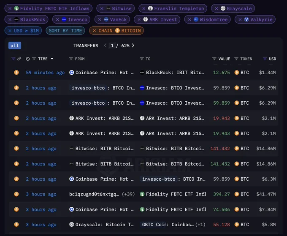The width and height of the screenshot is (287, 236).
Task: Click the Invesco logo in filter chip
Action: click(64, 19)
